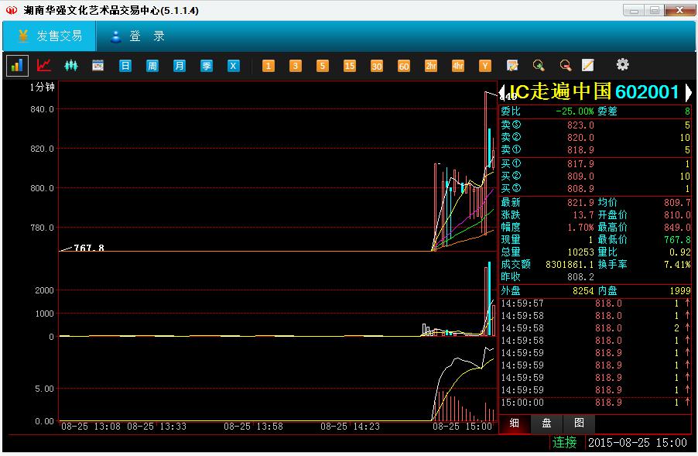
Task: Click the orange Y interval icon
Action: click(x=485, y=66)
